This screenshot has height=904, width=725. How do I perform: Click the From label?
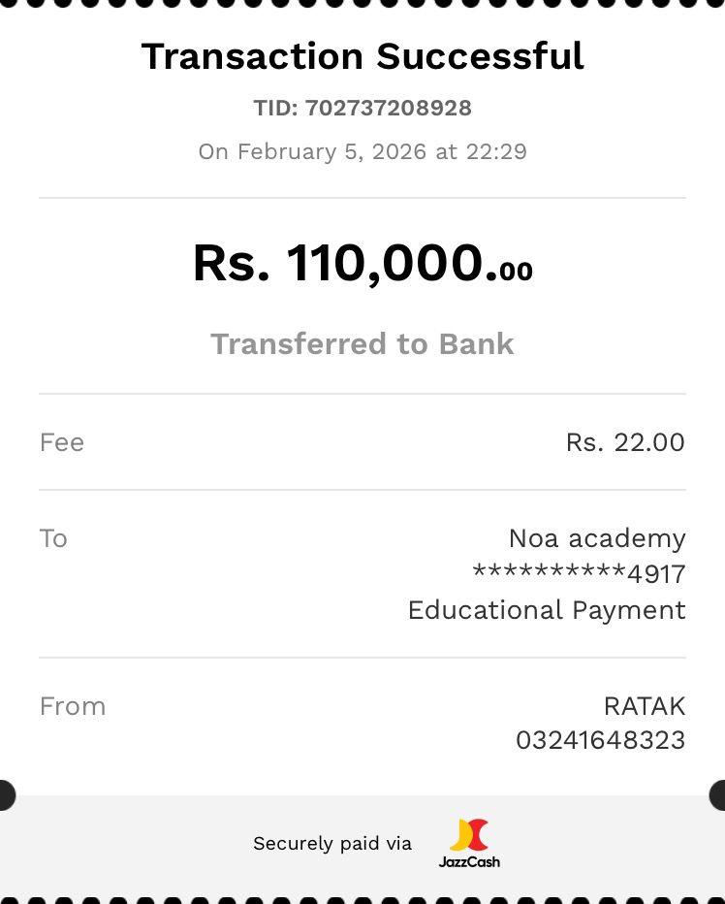(73, 706)
